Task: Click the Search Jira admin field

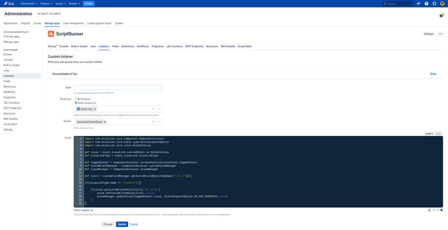Action: (49, 14)
